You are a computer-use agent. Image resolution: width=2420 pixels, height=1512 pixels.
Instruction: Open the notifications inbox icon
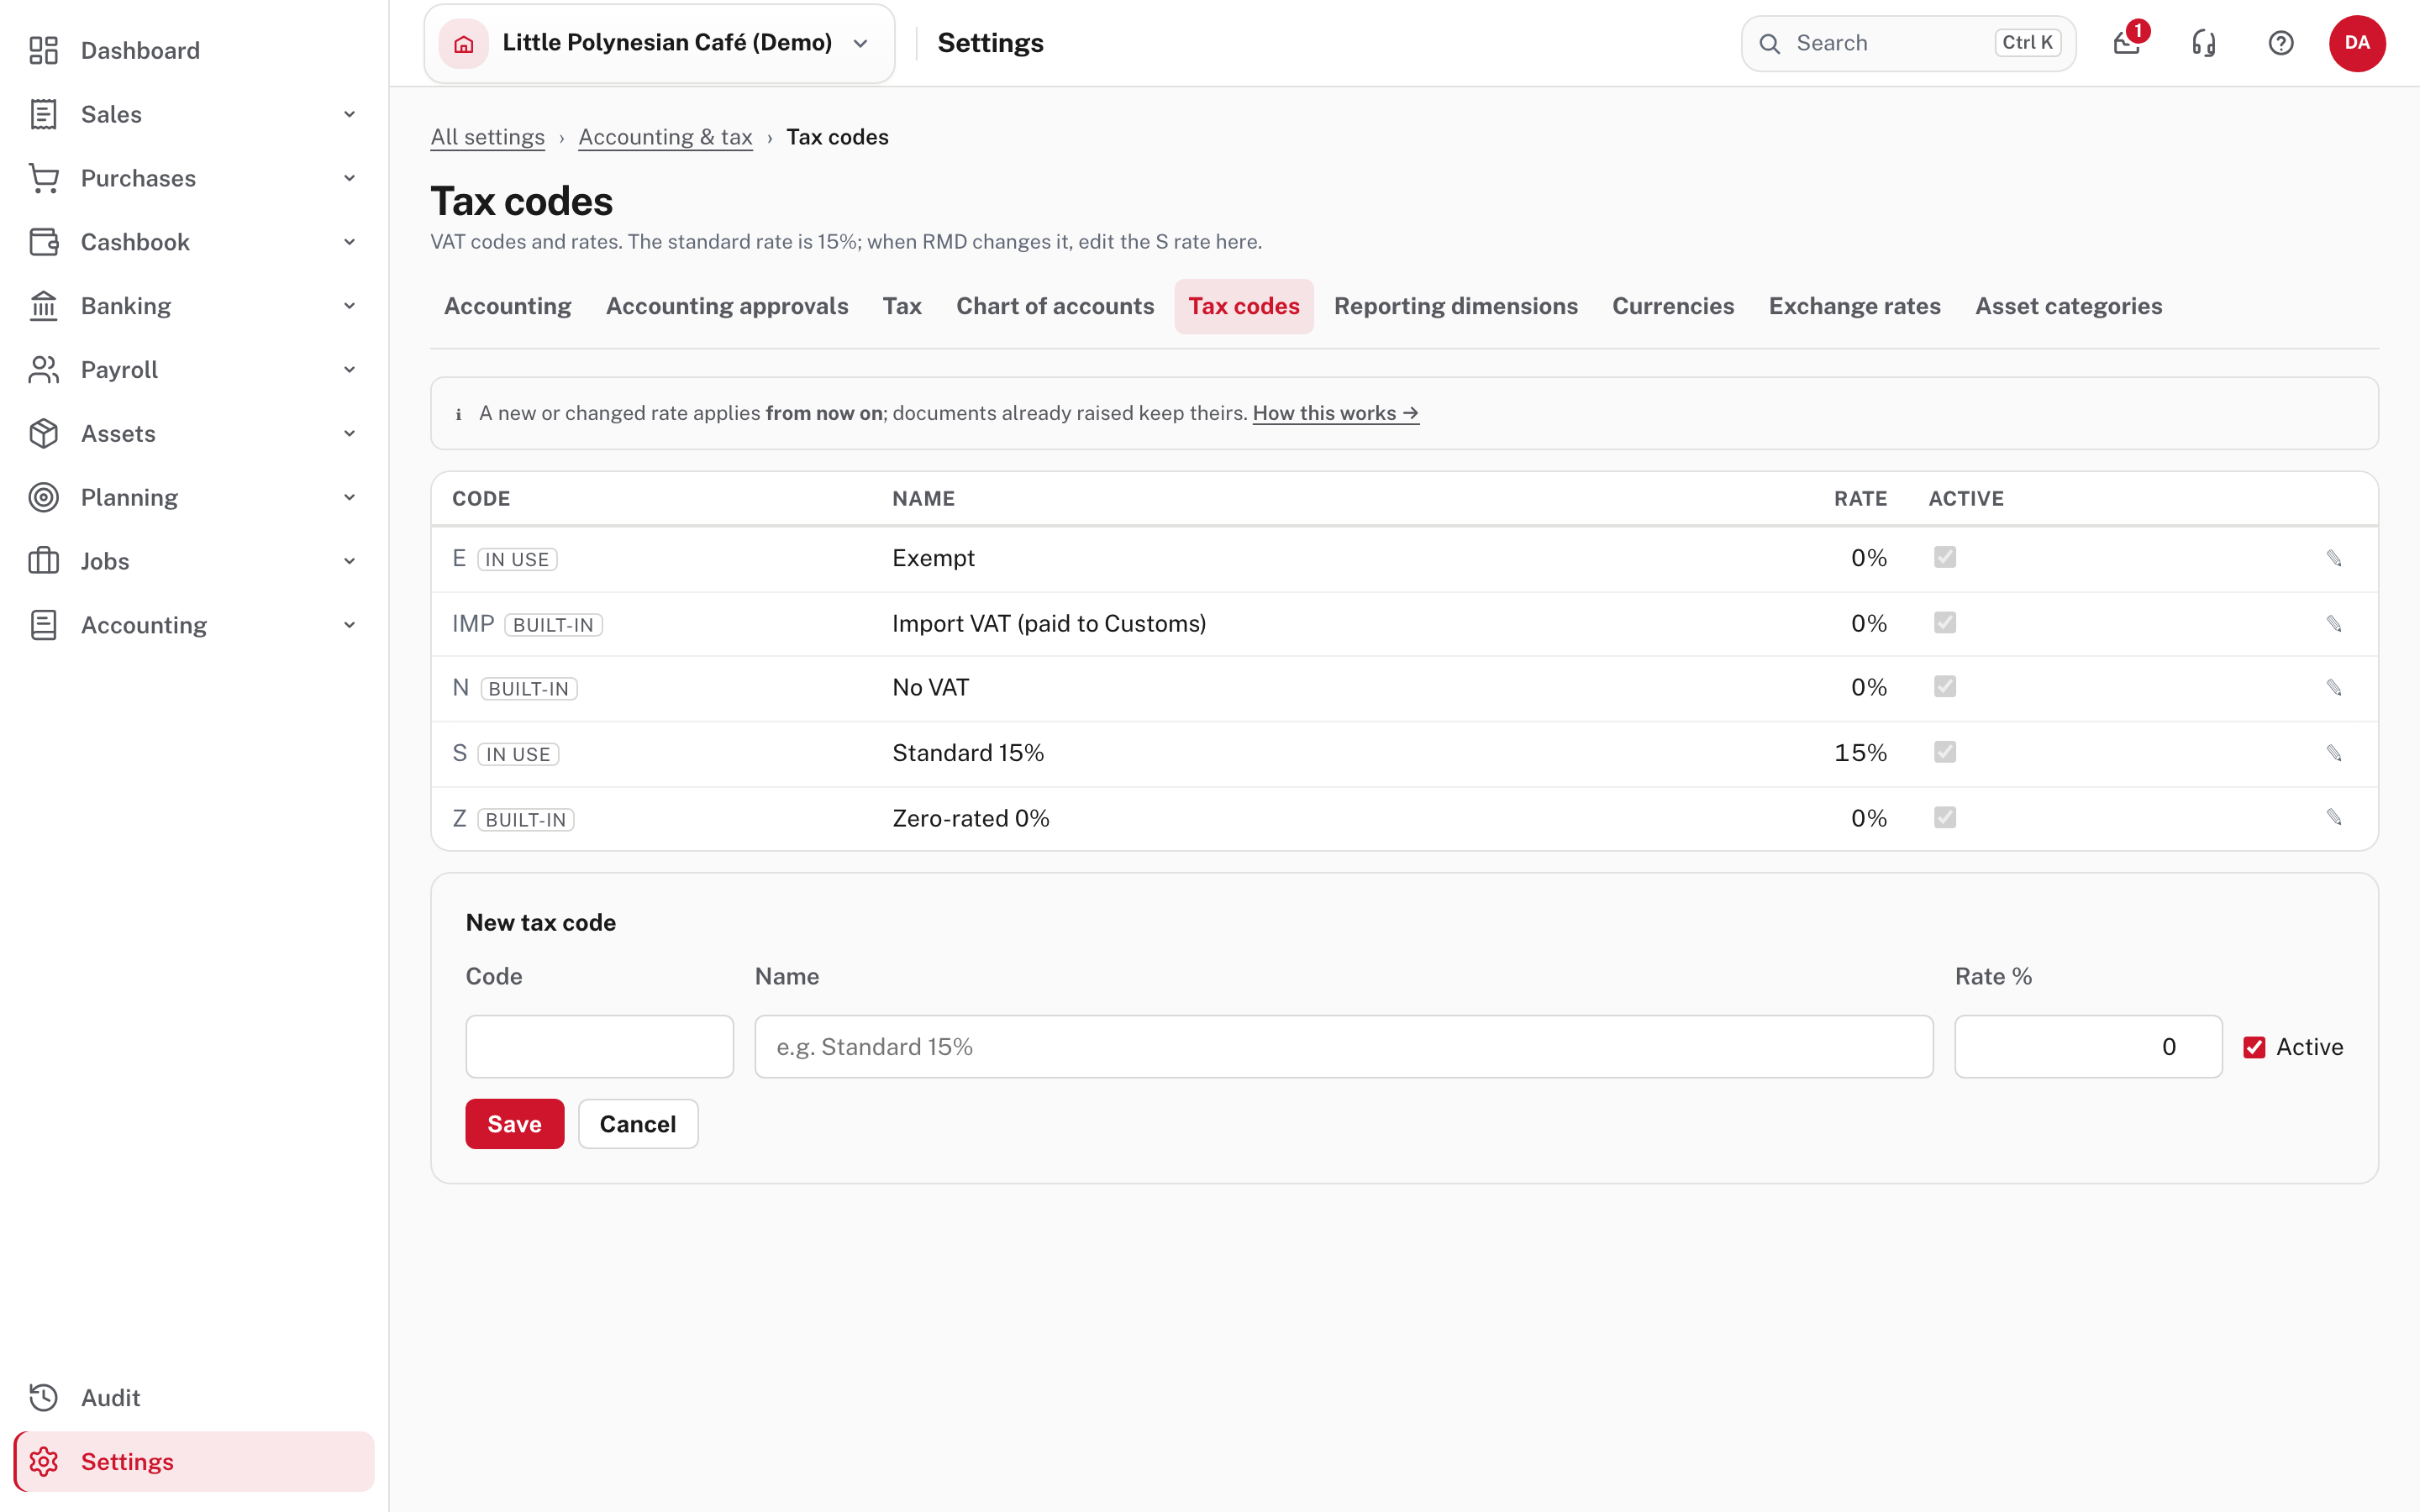click(2127, 43)
